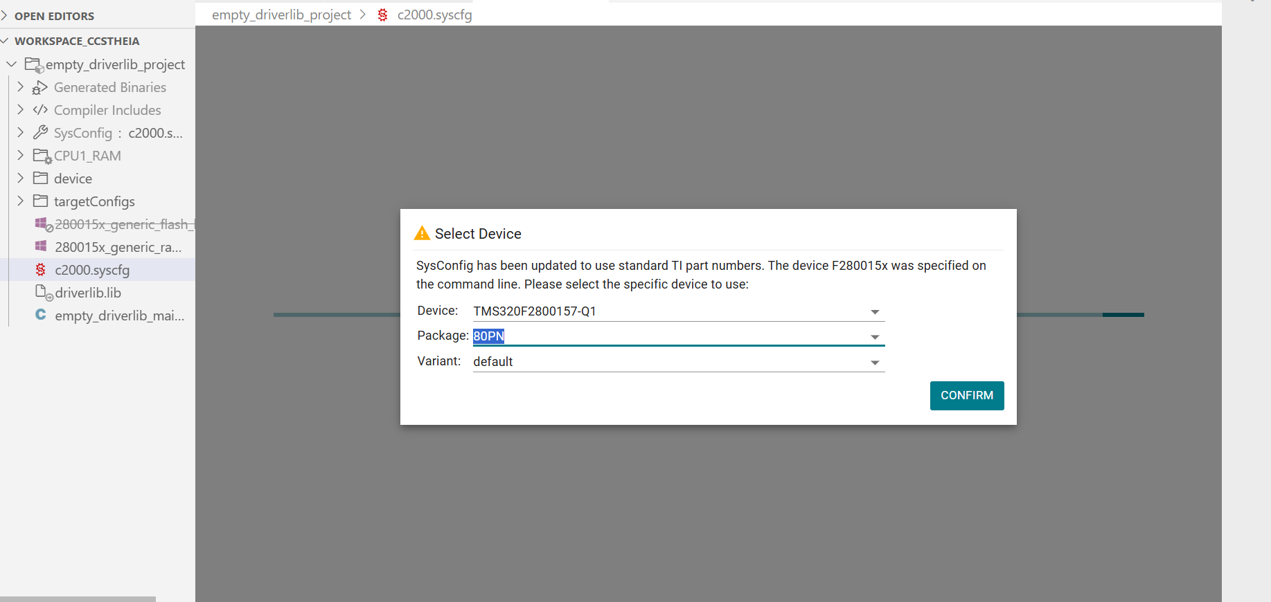The width and height of the screenshot is (1271, 602).
Task: Expand the CPU1_RAM folder chevron
Action: (x=20, y=156)
